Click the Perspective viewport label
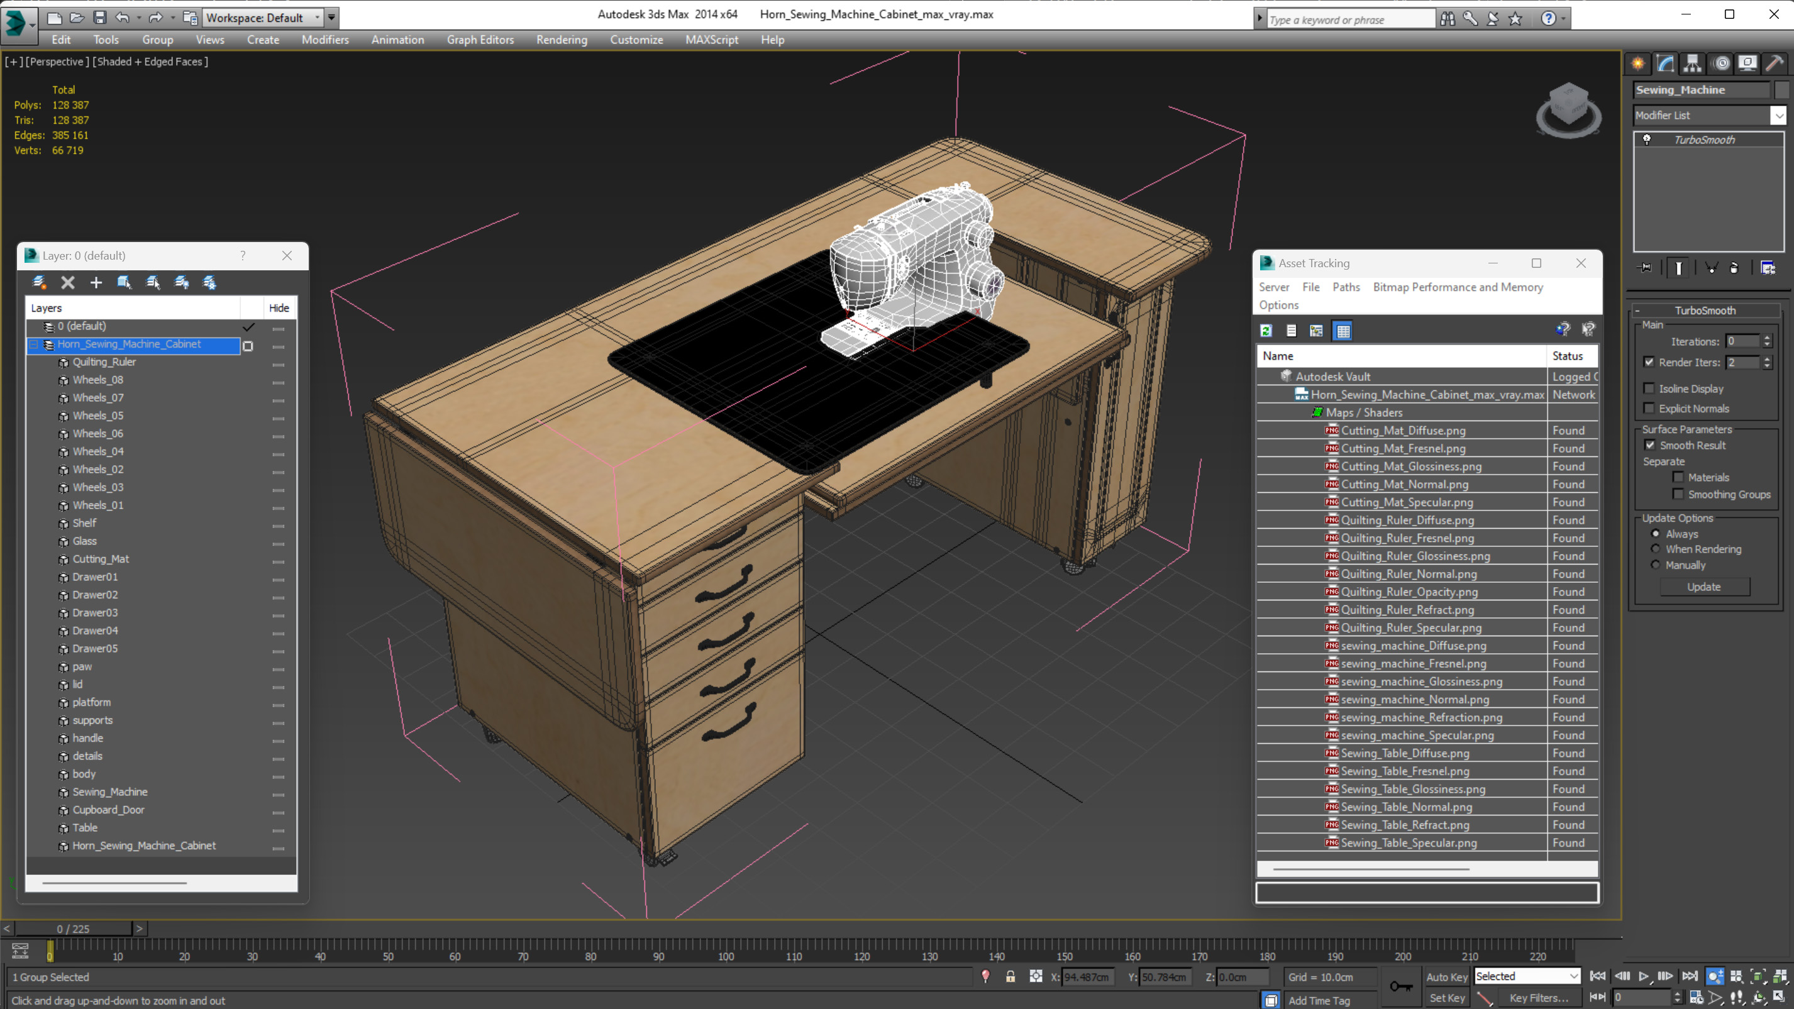The image size is (1794, 1009). tap(57, 61)
